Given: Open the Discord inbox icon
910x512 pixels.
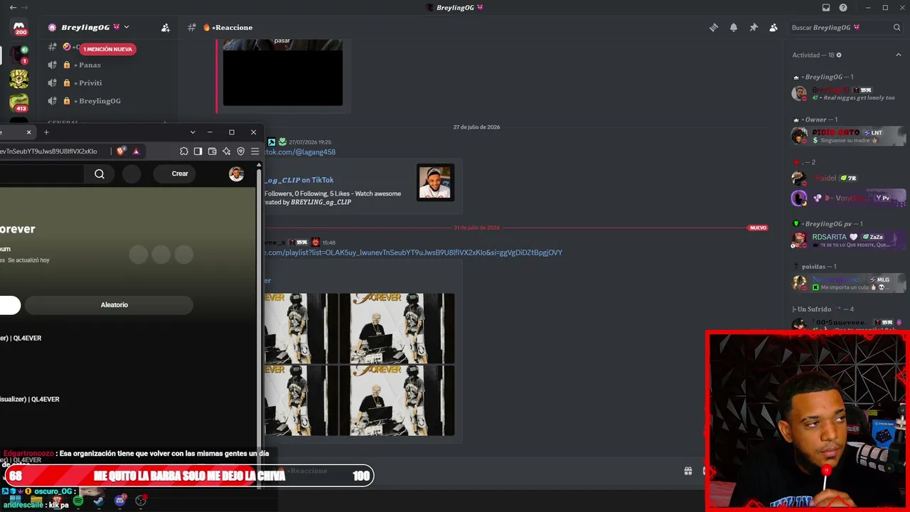Looking at the screenshot, I should click(x=826, y=8).
